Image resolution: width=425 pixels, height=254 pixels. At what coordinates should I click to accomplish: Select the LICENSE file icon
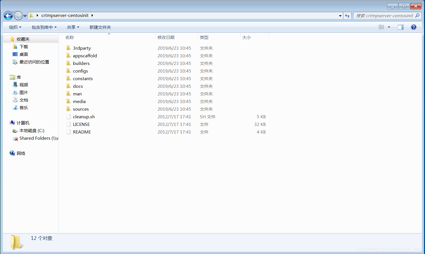coord(68,124)
